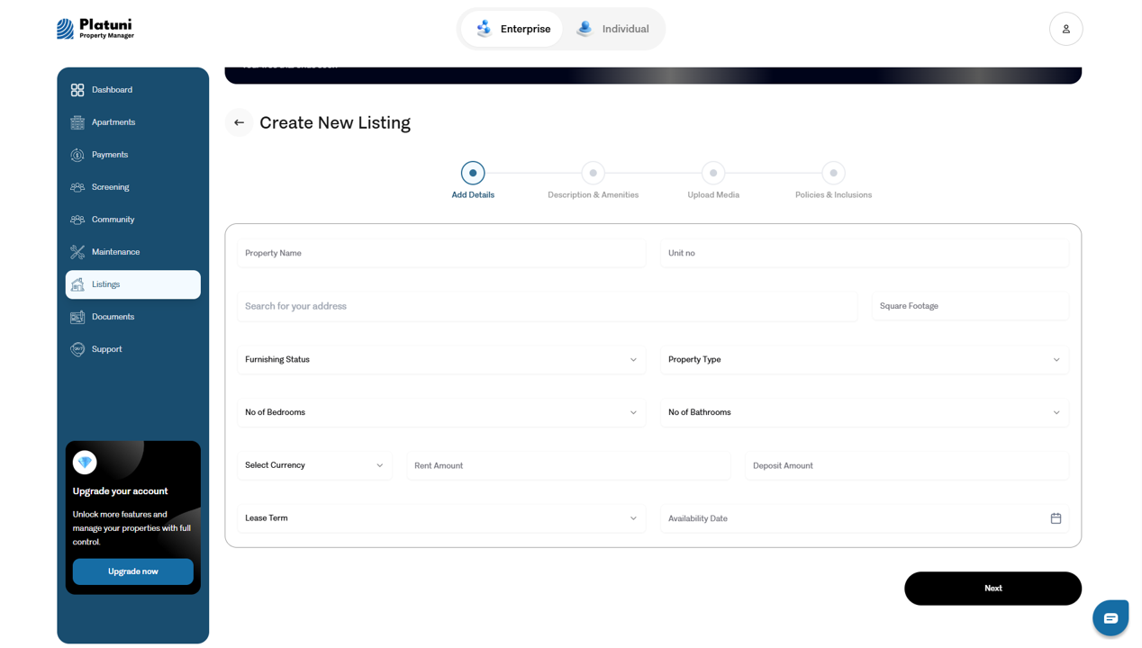Click the Upgrade your account heading
The height and width of the screenshot is (648, 1142).
click(x=120, y=491)
